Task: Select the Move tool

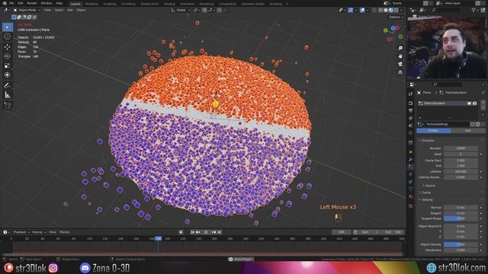Action: pyautogui.click(x=8, y=46)
